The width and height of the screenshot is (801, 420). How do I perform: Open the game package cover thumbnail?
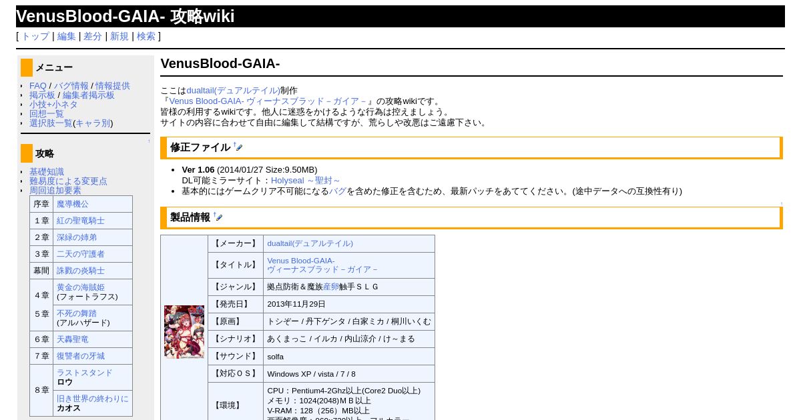click(184, 332)
